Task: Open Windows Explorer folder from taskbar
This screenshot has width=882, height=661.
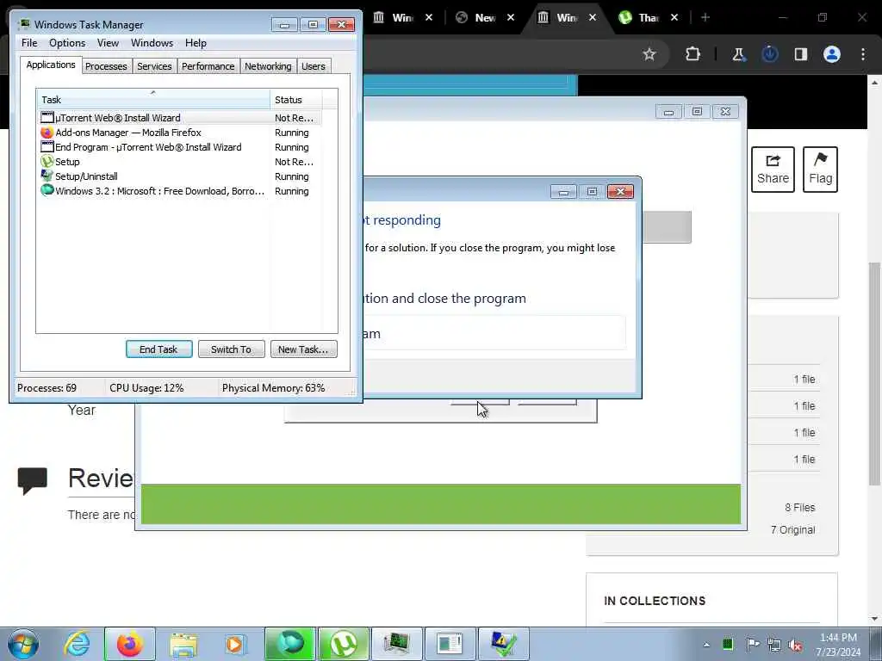Action: (x=183, y=644)
